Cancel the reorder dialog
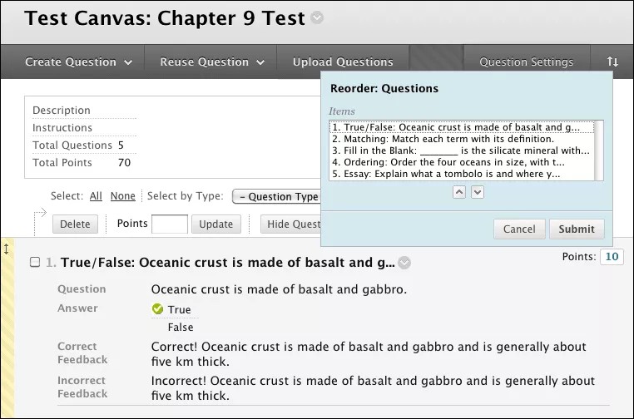 [x=519, y=229]
